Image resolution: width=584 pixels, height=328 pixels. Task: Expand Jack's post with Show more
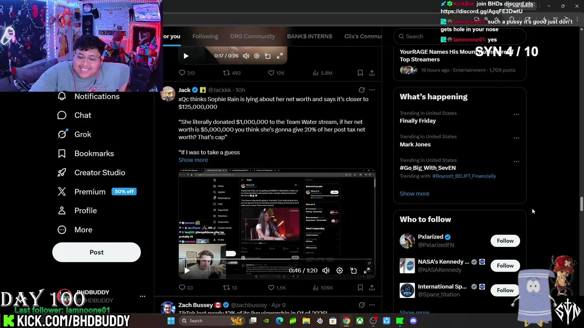coord(193,160)
